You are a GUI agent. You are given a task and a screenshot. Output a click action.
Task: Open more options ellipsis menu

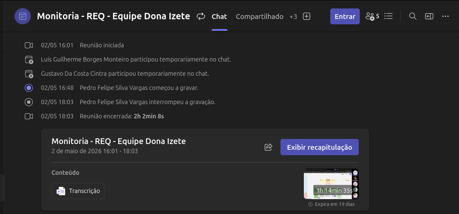click(445, 16)
